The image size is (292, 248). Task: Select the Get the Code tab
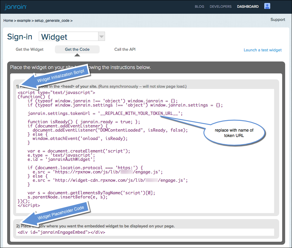coord(77,49)
